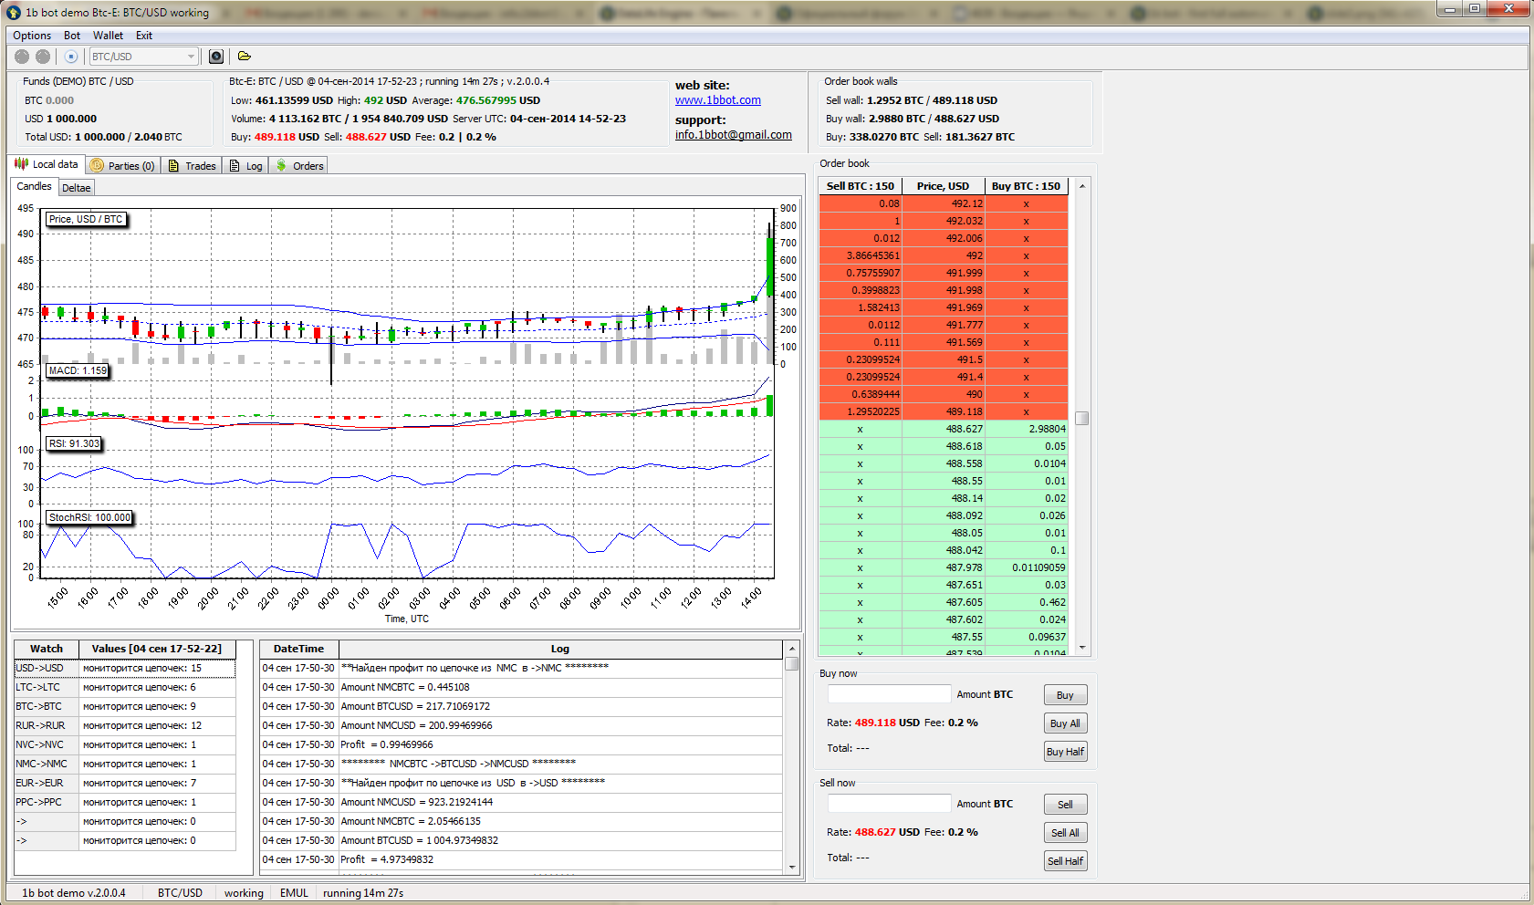This screenshot has height=905, width=1534.
Task: Switch to the Parties (0) tab
Action: pyautogui.click(x=123, y=166)
